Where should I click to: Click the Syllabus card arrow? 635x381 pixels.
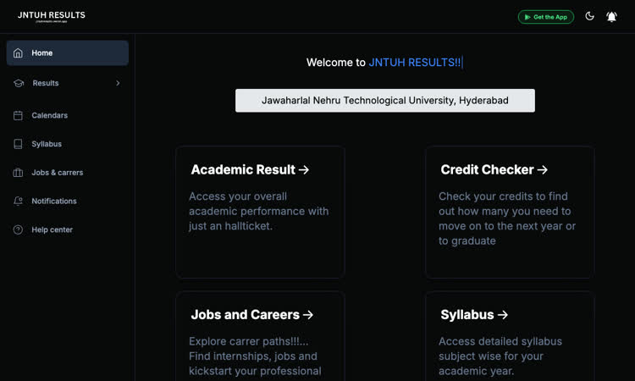(x=503, y=315)
